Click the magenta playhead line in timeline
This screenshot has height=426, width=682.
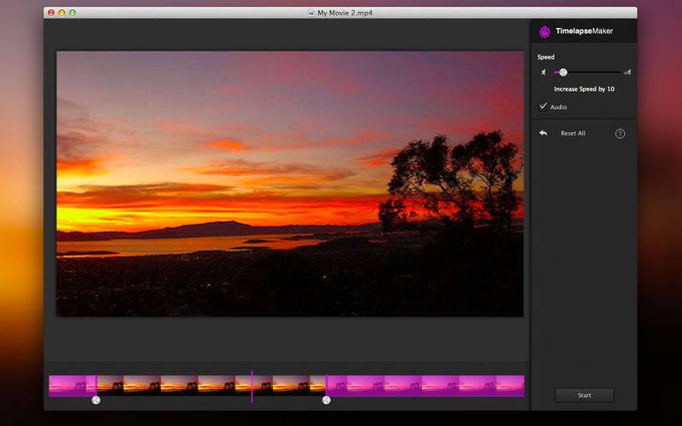251,387
